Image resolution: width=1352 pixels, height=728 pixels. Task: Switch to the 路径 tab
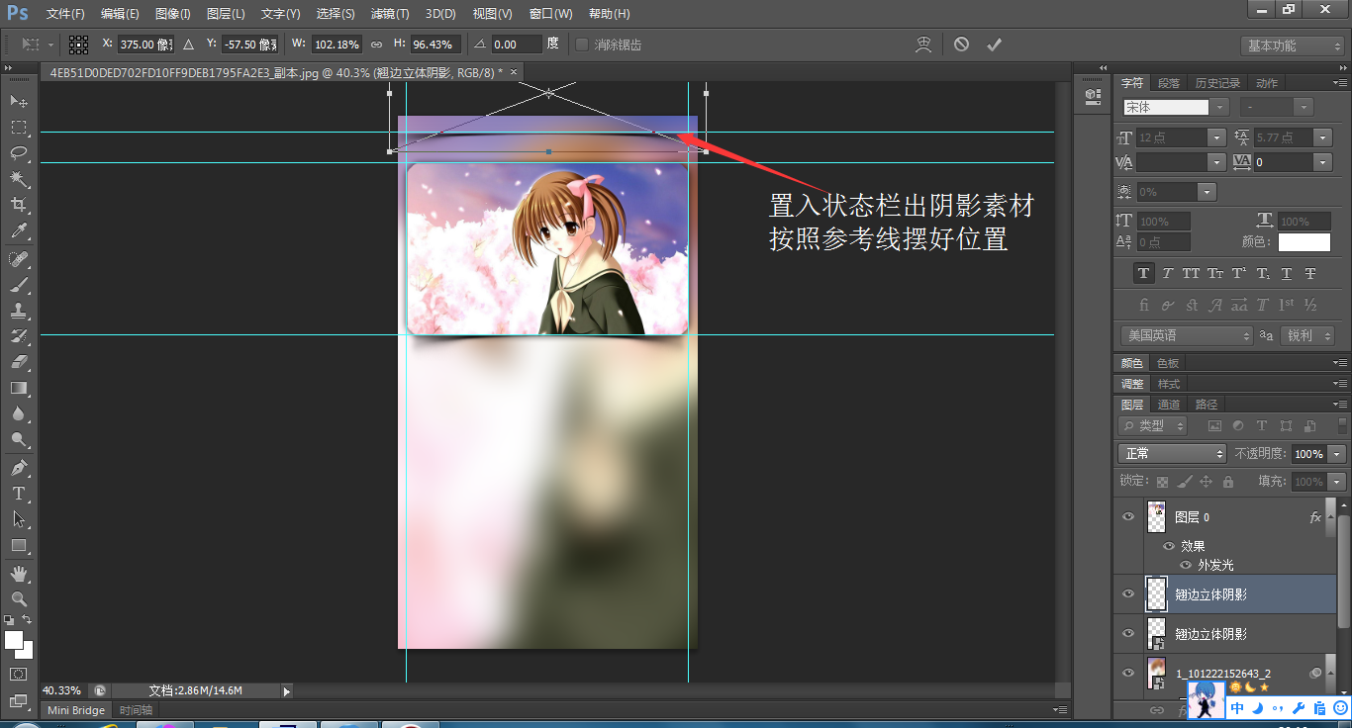click(x=1207, y=405)
